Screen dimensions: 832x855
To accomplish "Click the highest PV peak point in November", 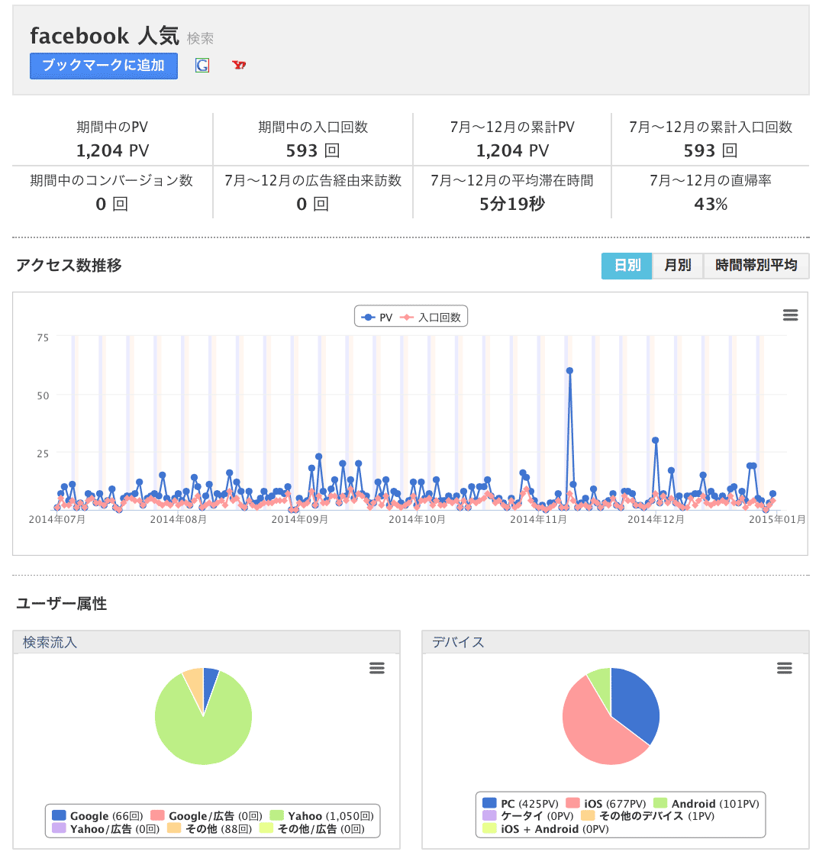I will 569,370.
